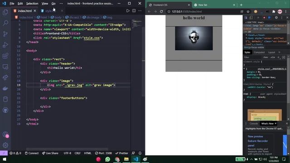Toggle the .cls class editor
This screenshot has width=290, height=163.
pos(272,58)
